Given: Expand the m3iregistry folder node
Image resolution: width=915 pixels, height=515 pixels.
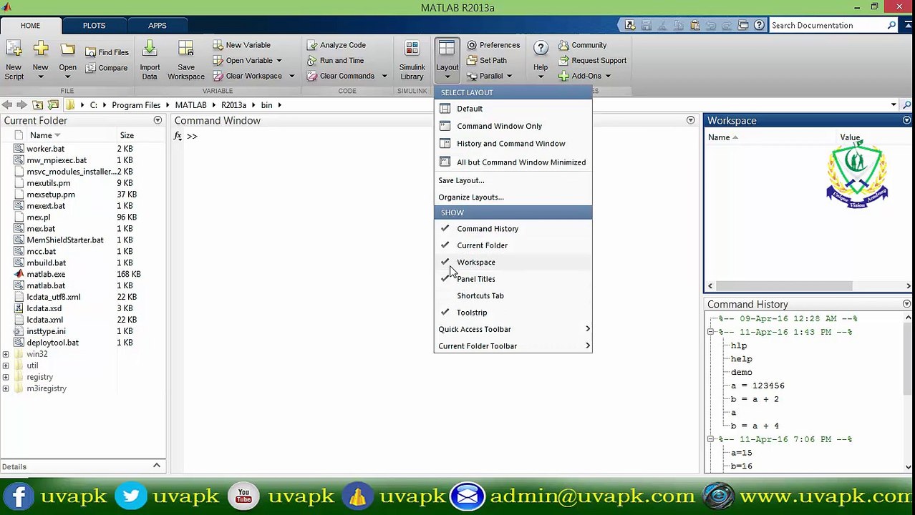Looking at the screenshot, I should coord(6,388).
